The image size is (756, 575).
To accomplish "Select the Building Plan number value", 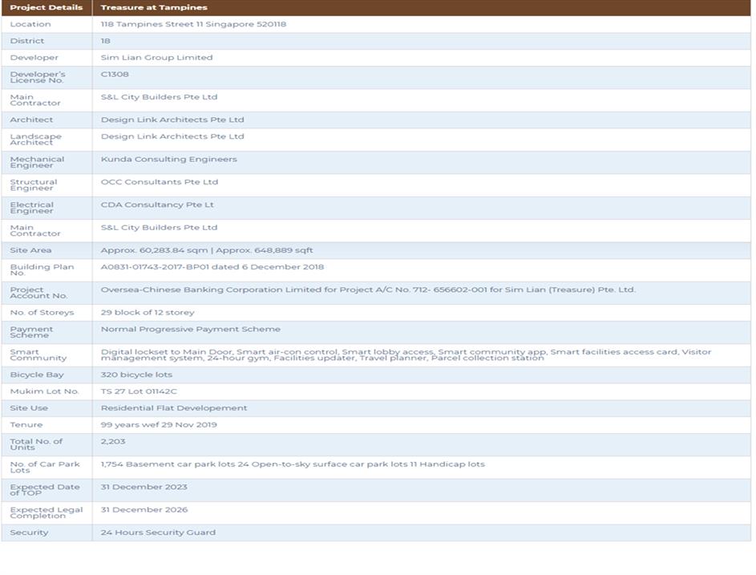I will [x=212, y=267].
